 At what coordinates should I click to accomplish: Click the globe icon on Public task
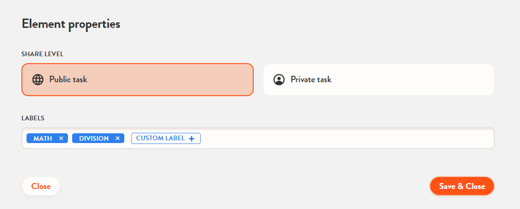point(38,79)
